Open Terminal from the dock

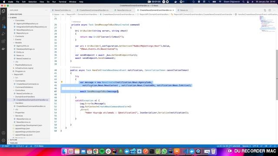click(152, 151)
